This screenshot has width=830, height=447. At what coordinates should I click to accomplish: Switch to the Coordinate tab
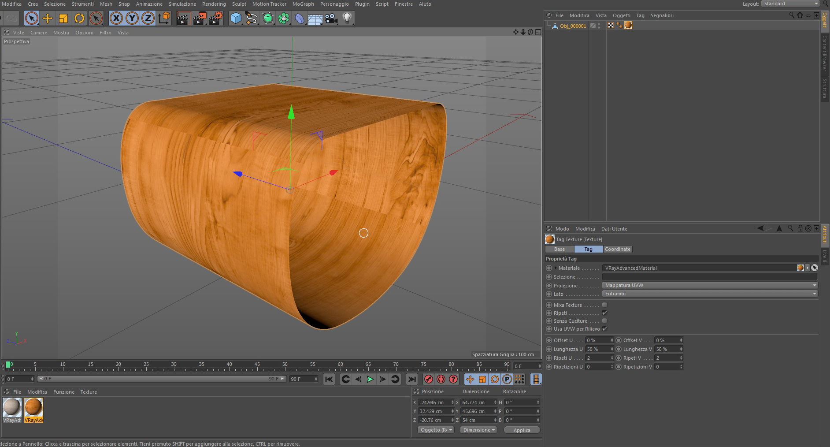tap(617, 249)
